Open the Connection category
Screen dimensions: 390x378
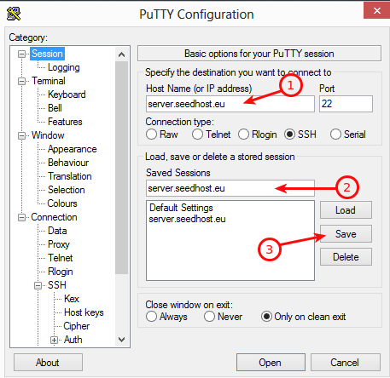pos(54,217)
